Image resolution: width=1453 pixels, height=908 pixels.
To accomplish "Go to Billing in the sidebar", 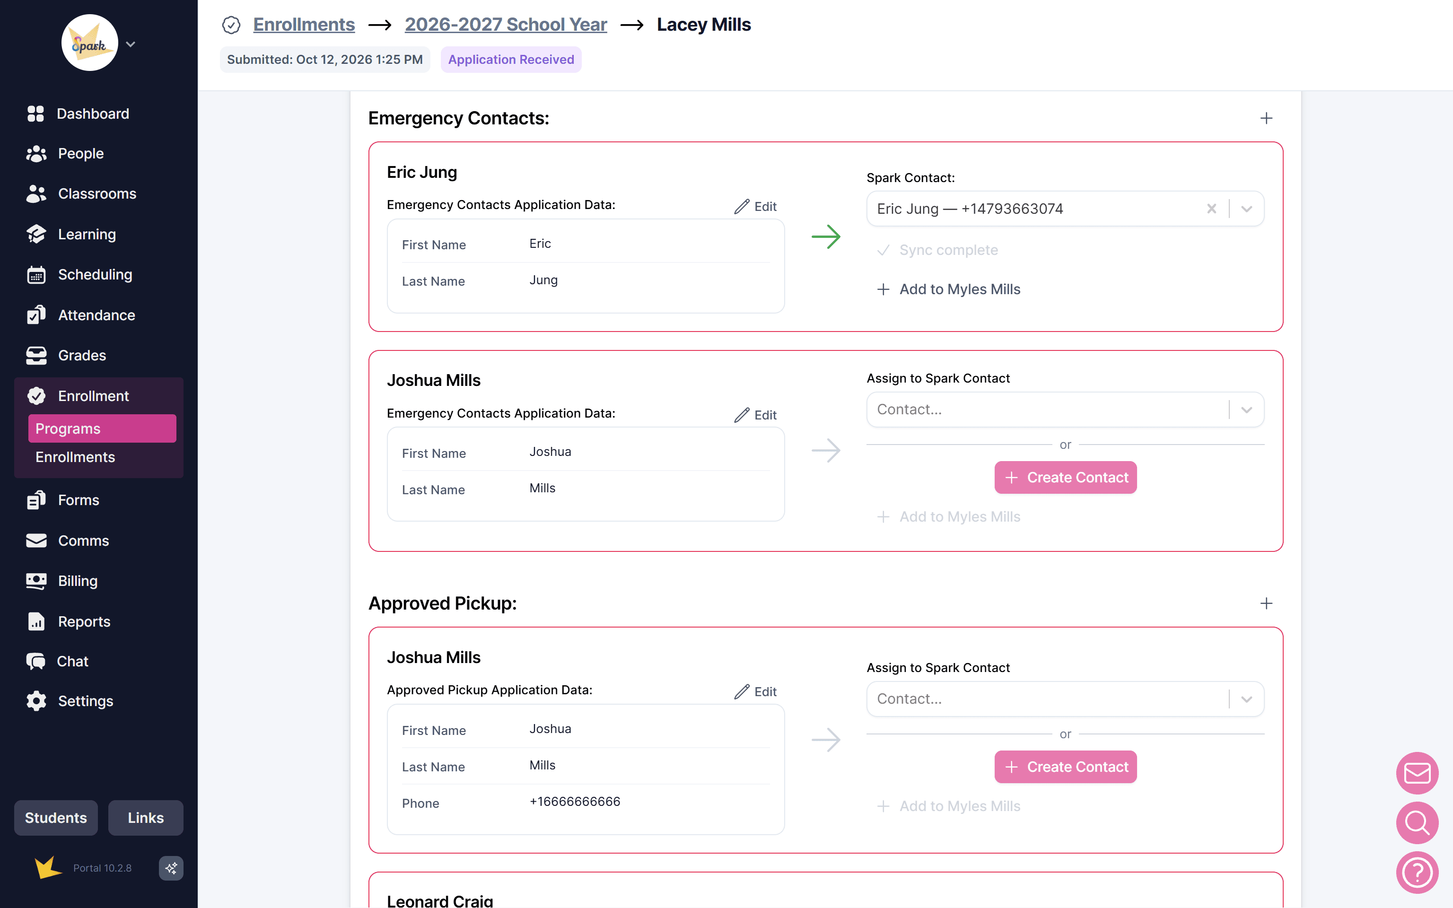I will tap(78, 581).
